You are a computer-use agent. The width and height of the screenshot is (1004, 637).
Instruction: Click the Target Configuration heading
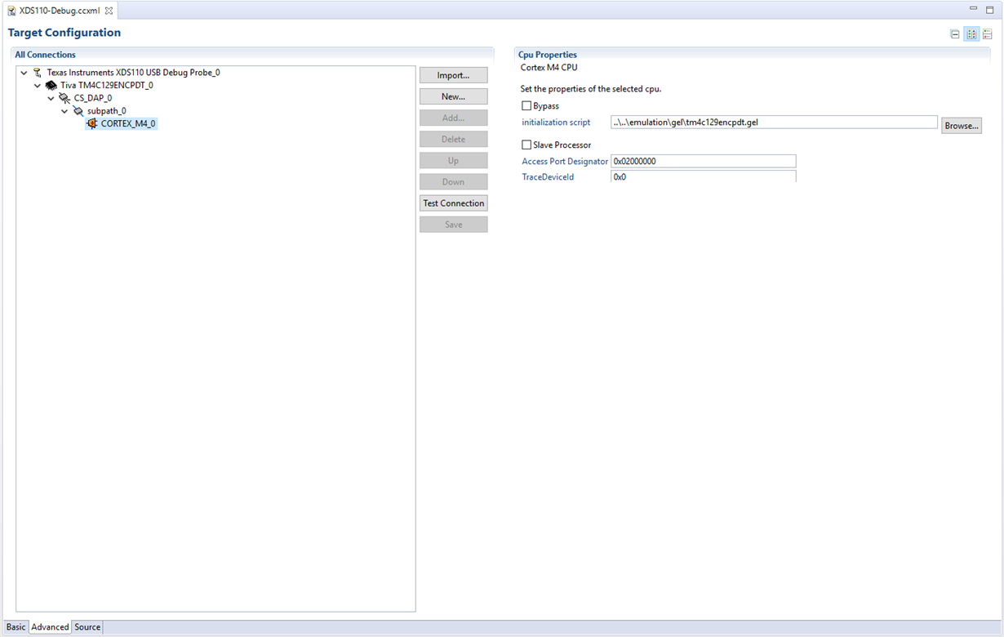[x=64, y=33]
